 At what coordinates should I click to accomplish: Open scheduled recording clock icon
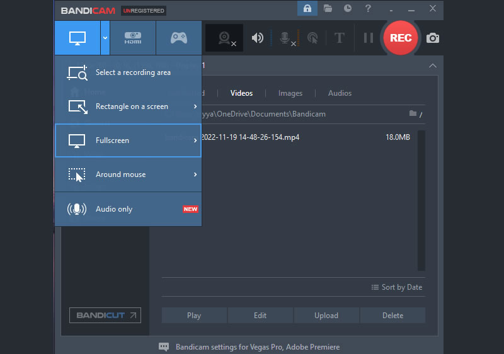tap(348, 8)
